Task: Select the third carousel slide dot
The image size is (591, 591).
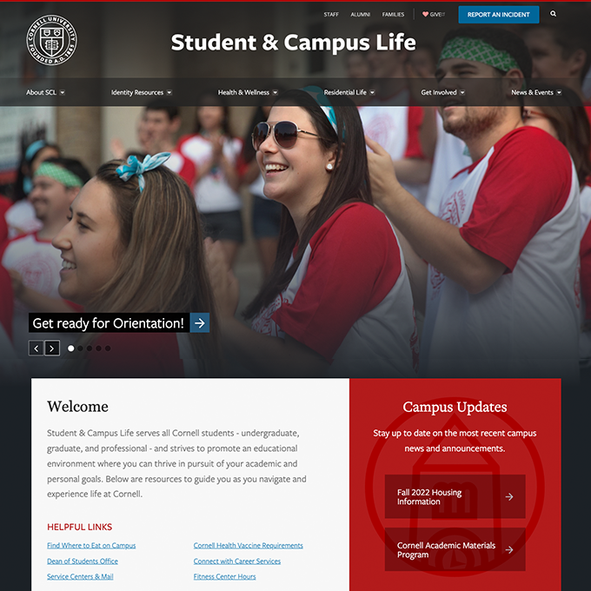Action: (x=90, y=349)
